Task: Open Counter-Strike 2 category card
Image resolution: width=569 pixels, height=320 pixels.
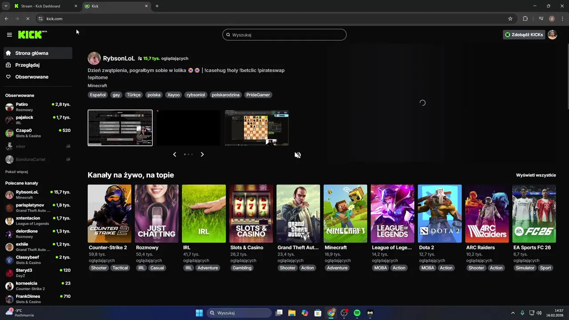Action: (x=109, y=213)
